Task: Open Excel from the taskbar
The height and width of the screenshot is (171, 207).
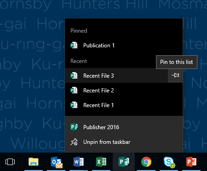Action: [101, 162]
